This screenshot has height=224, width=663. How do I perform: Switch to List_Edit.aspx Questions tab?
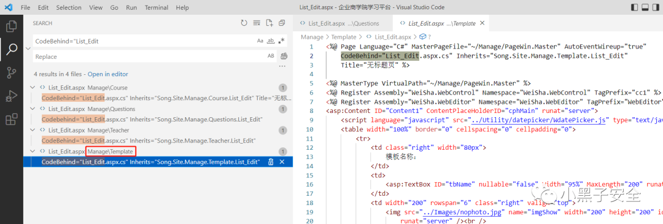click(x=343, y=23)
